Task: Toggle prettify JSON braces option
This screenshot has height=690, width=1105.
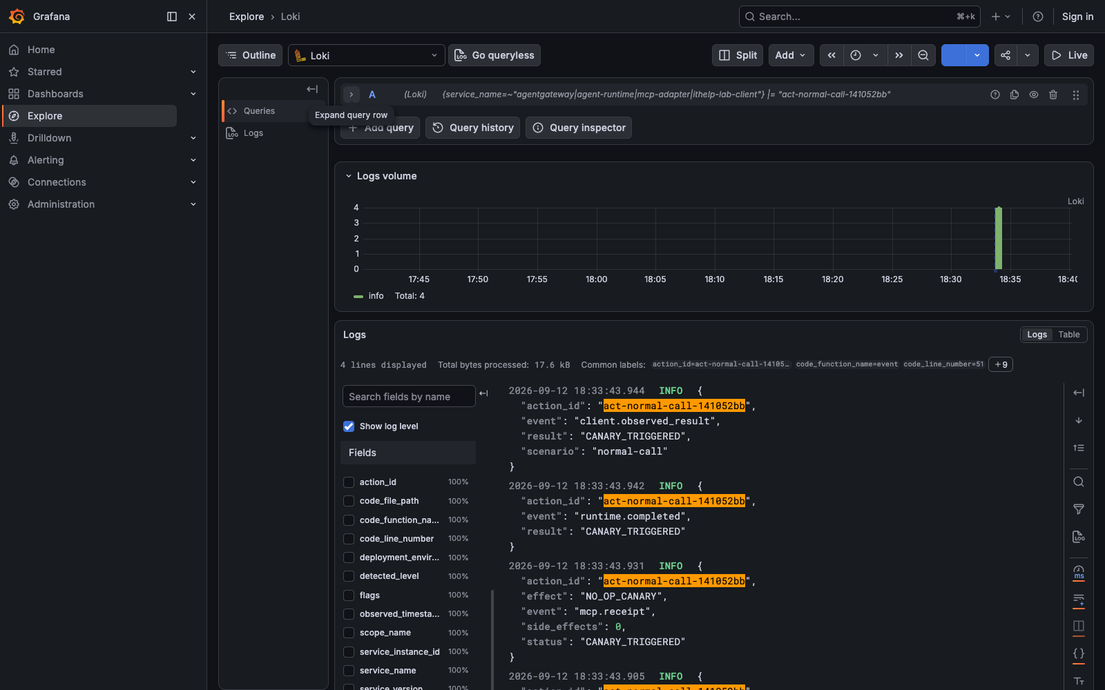Action: pos(1079,653)
